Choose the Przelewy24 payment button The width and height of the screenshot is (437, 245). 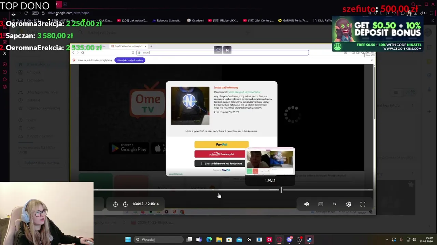[220, 154]
